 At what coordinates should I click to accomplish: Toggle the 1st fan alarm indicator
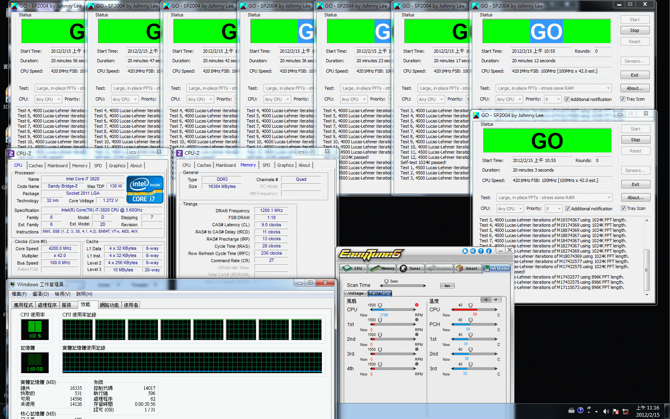417,320
